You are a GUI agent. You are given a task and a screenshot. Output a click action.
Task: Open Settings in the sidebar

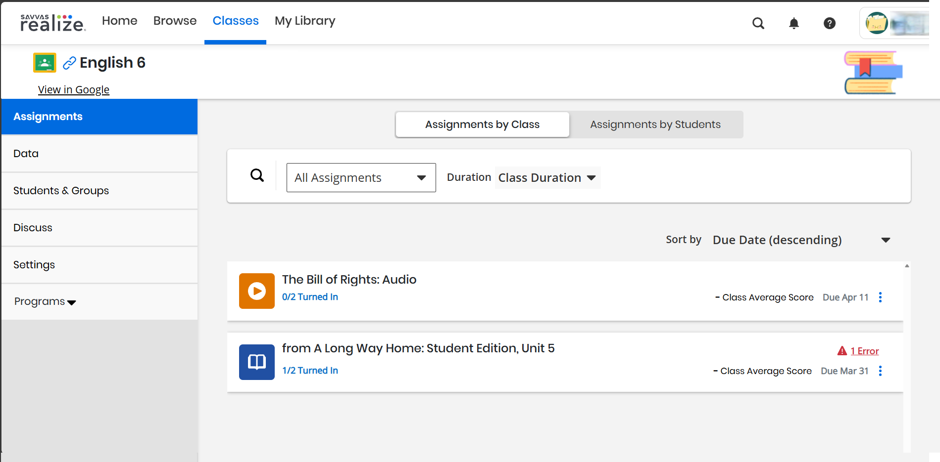click(x=99, y=265)
